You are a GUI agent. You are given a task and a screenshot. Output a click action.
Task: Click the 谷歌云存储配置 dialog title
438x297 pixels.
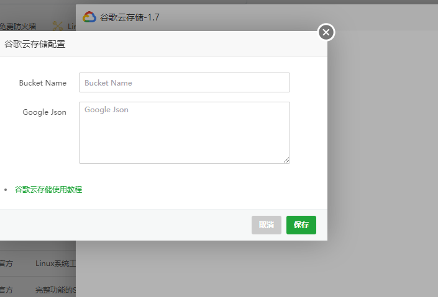(35, 44)
